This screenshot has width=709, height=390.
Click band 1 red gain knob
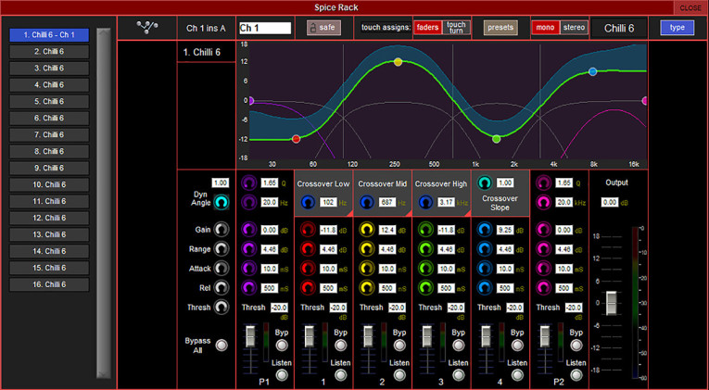coord(308,230)
